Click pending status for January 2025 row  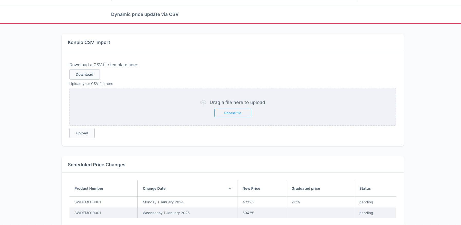(366, 213)
